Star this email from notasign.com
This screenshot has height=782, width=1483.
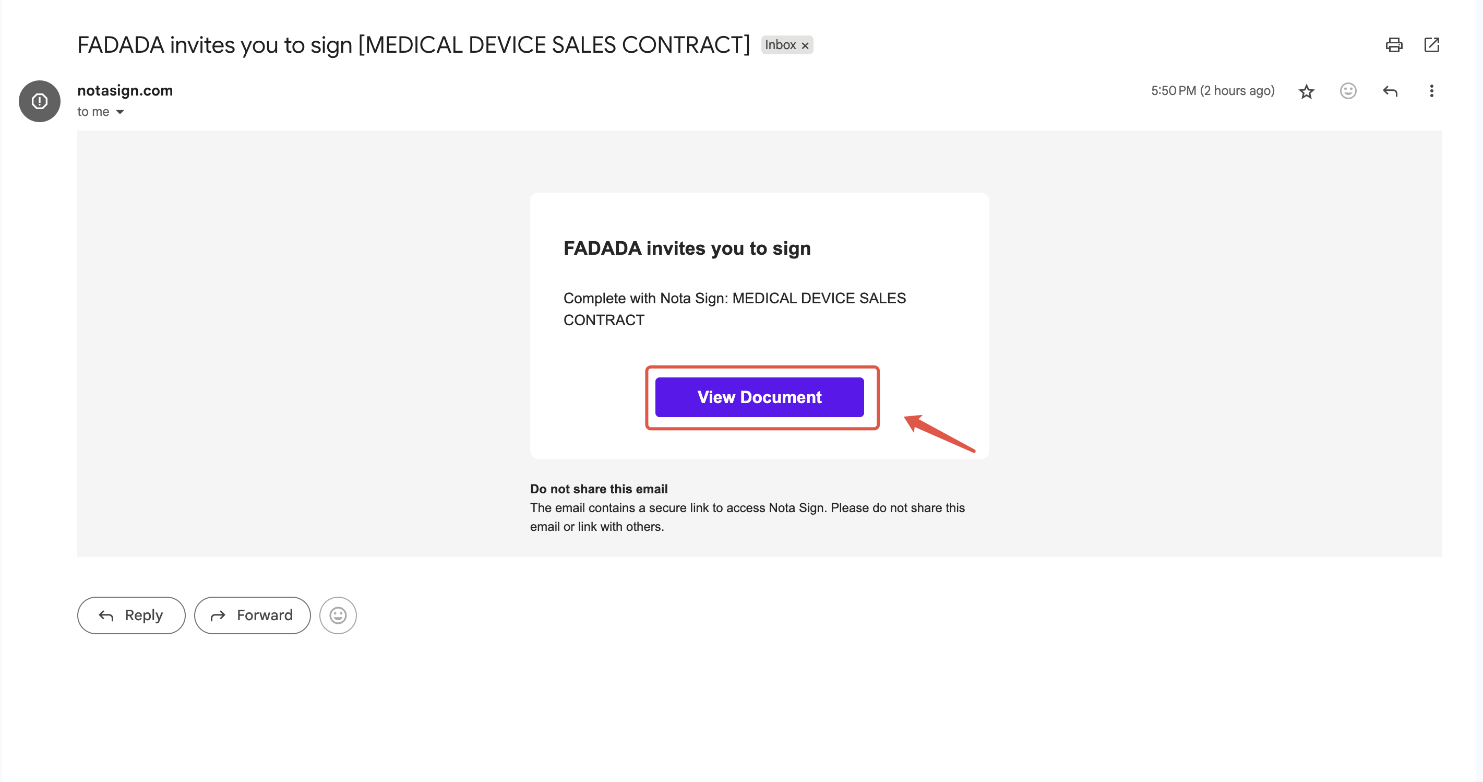pos(1306,91)
